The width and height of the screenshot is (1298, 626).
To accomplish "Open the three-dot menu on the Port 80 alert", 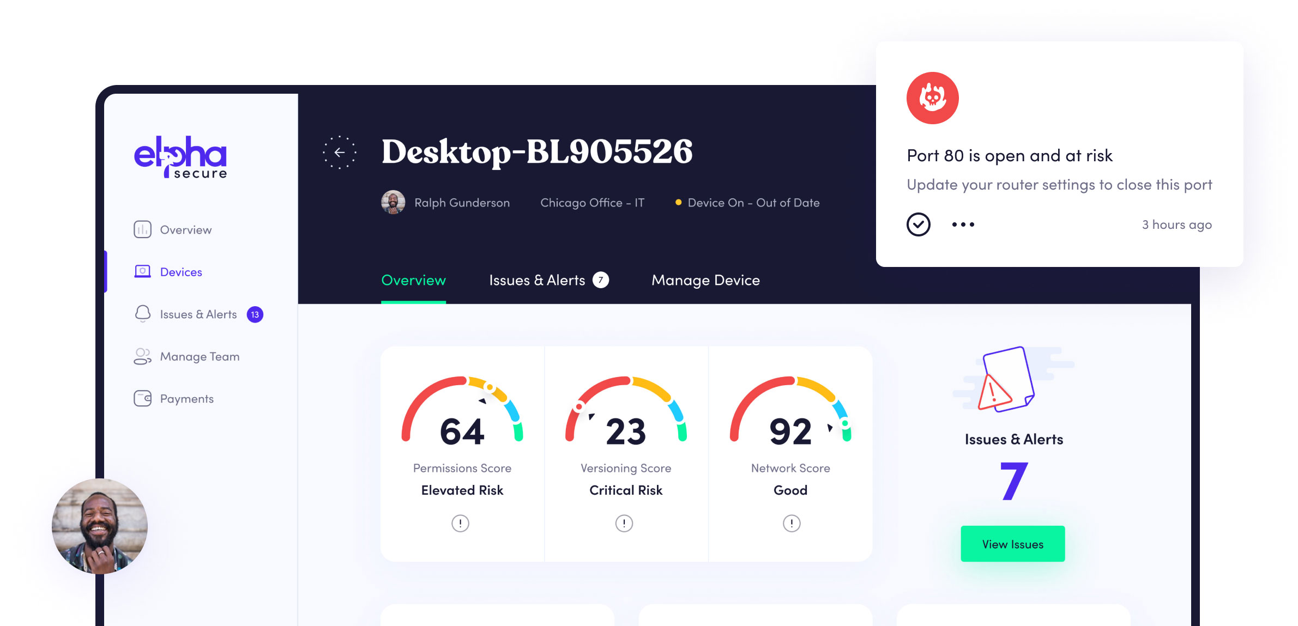I will (x=963, y=223).
